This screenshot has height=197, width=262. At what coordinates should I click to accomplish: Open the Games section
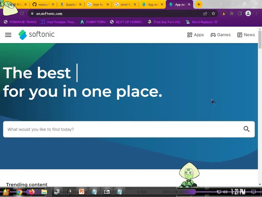click(221, 35)
